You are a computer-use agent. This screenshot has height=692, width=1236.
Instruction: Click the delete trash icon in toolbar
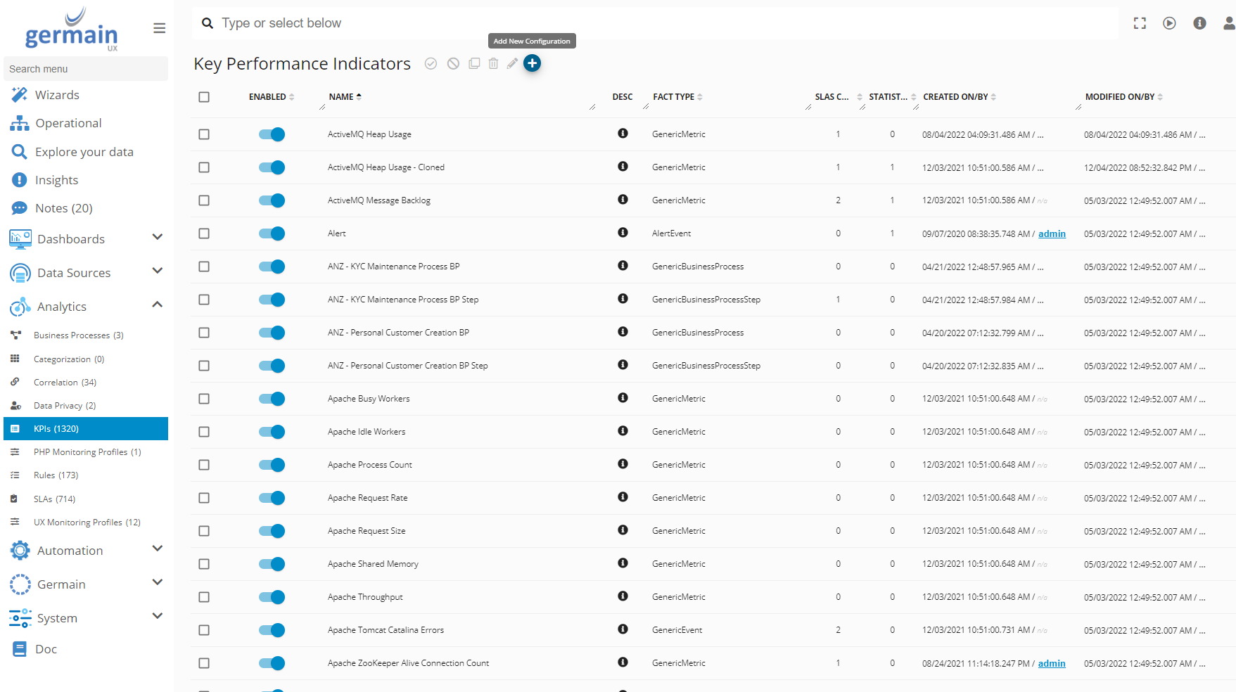[493, 63]
